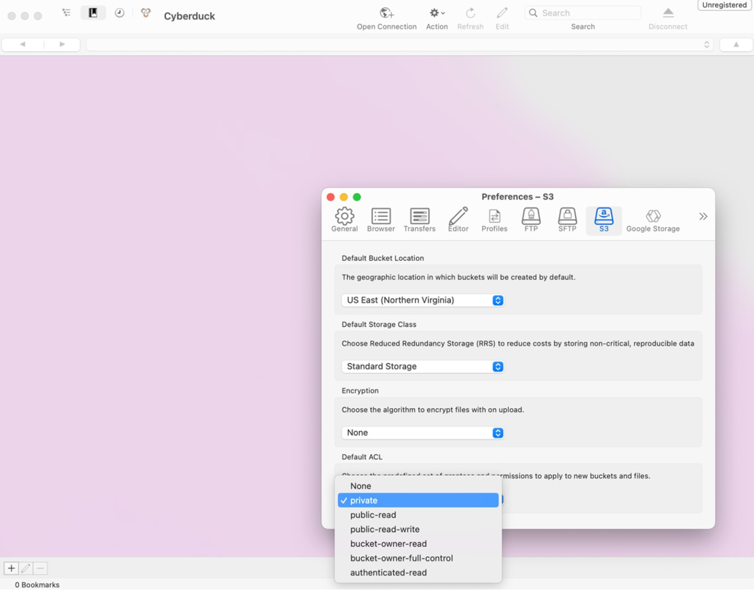This screenshot has width=754, height=590.
Task: Open the FTP preferences tab
Action: click(x=531, y=220)
